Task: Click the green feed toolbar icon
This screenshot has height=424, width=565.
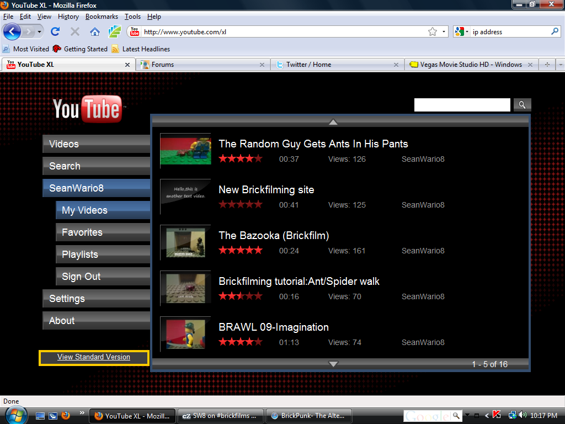Action: click(x=115, y=31)
